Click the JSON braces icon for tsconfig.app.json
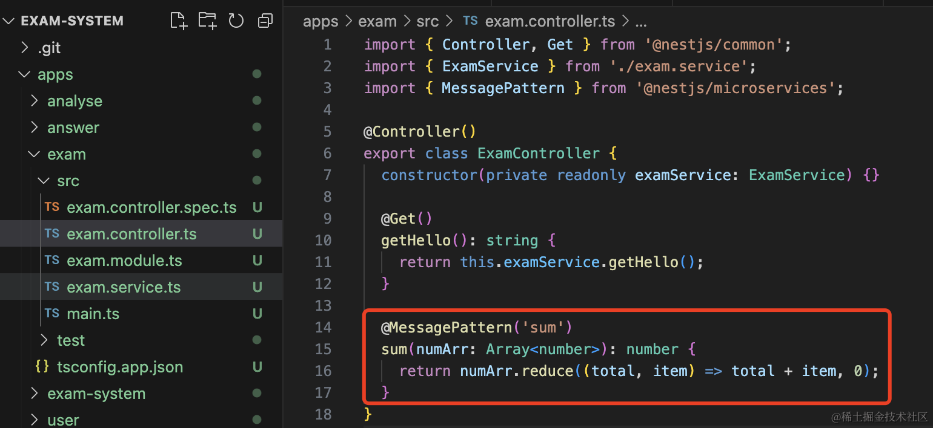 pos(42,366)
